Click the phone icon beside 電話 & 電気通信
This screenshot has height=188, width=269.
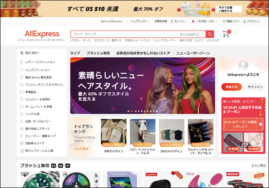pyautogui.click(x=22, y=77)
